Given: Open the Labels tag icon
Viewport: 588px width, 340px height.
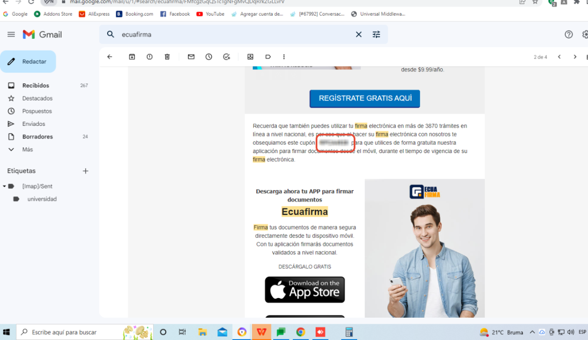Looking at the screenshot, I should [x=268, y=57].
